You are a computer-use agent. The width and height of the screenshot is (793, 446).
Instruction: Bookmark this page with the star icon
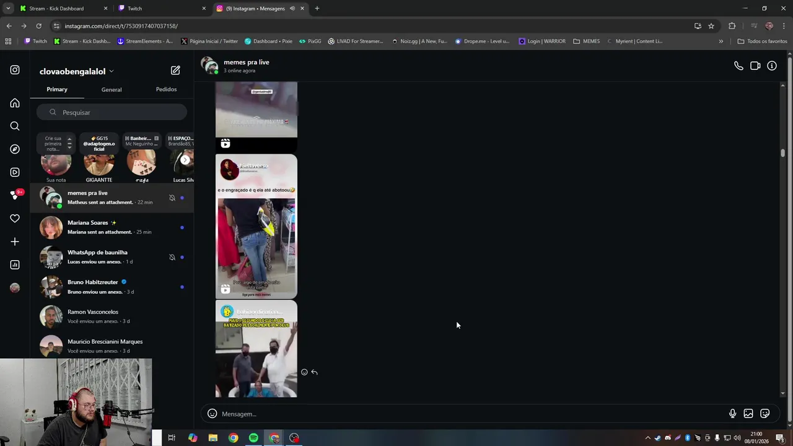pos(711,26)
